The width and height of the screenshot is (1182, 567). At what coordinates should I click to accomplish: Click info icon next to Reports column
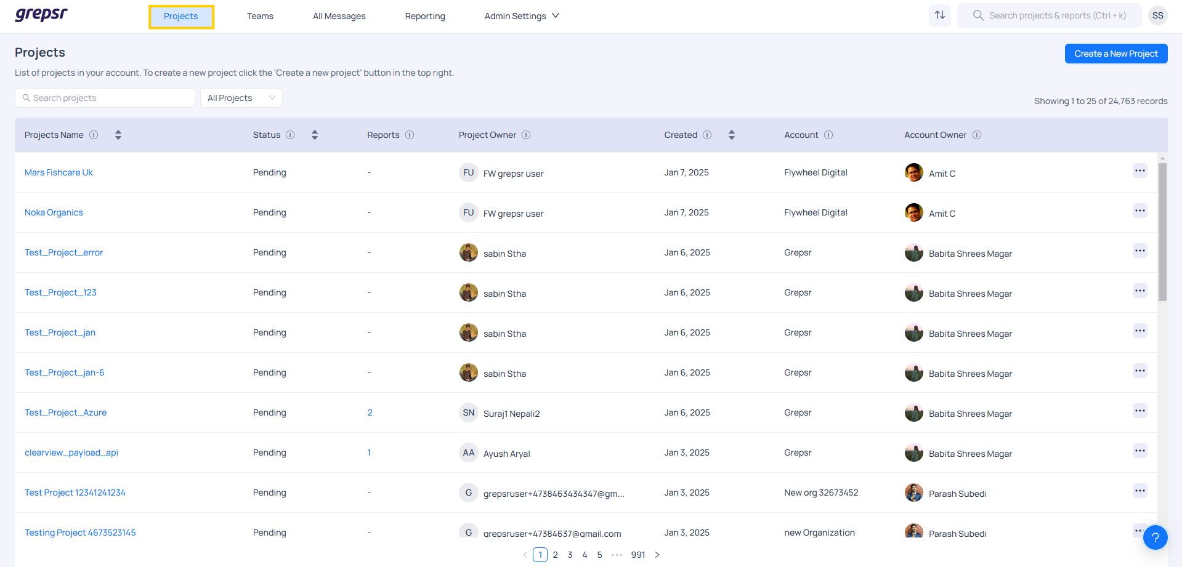click(410, 135)
